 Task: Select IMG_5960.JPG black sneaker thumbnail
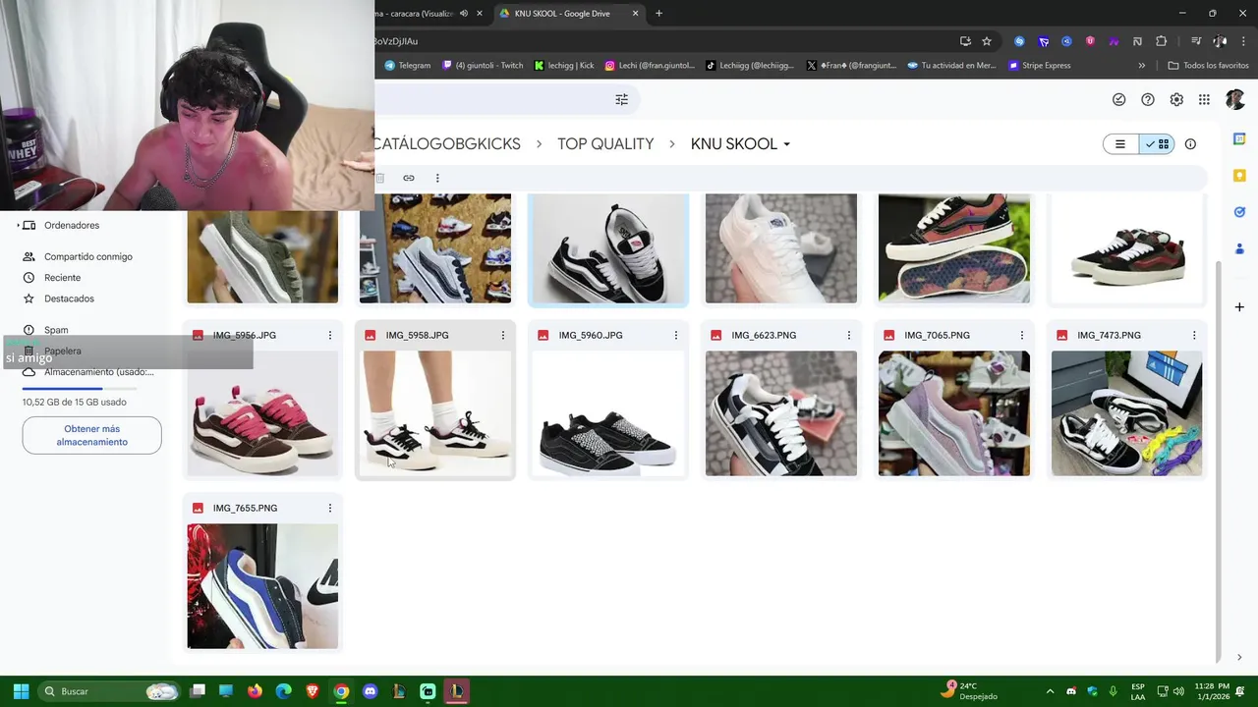[608, 413]
